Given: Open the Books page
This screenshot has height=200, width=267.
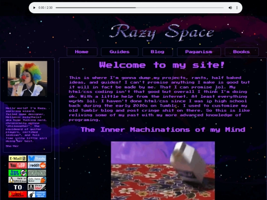Looking at the screenshot, I should click(x=241, y=52).
